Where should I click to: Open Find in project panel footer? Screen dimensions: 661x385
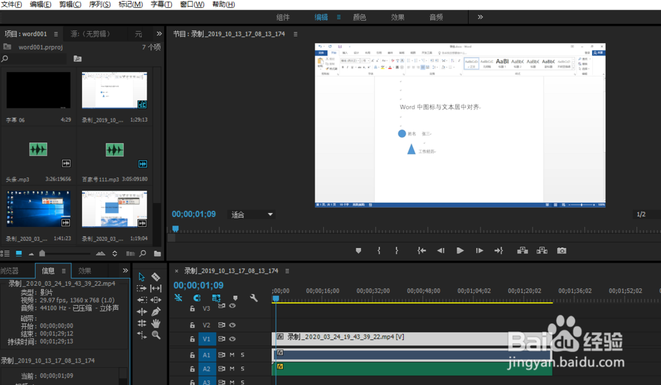coord(143,253)
